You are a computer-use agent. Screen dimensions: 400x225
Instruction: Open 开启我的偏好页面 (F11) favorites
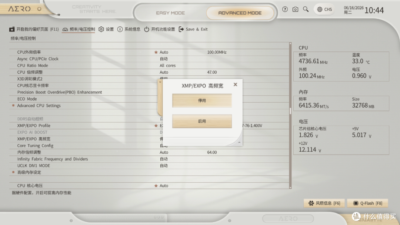(34, 29)
